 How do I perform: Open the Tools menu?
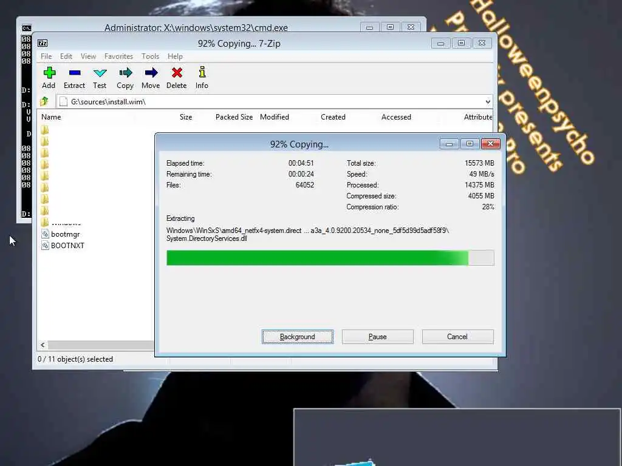click(151, 56)
